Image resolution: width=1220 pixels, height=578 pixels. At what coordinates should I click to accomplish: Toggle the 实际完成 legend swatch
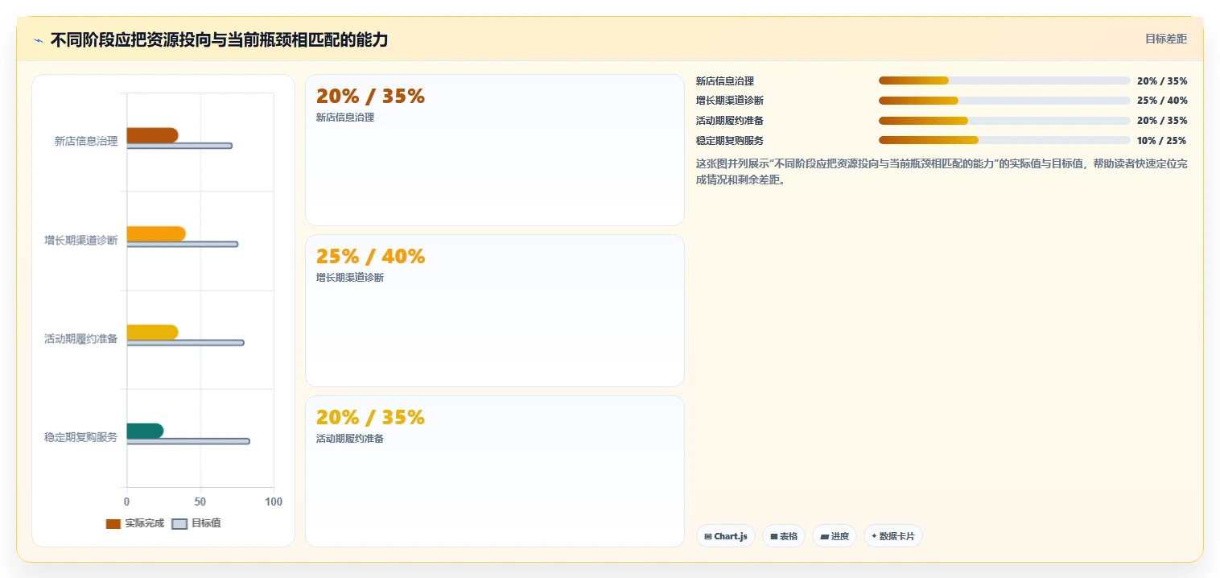click(x=113, y=523)
